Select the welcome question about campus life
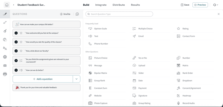This screenshot has width=223, height=107. [46, 24]
